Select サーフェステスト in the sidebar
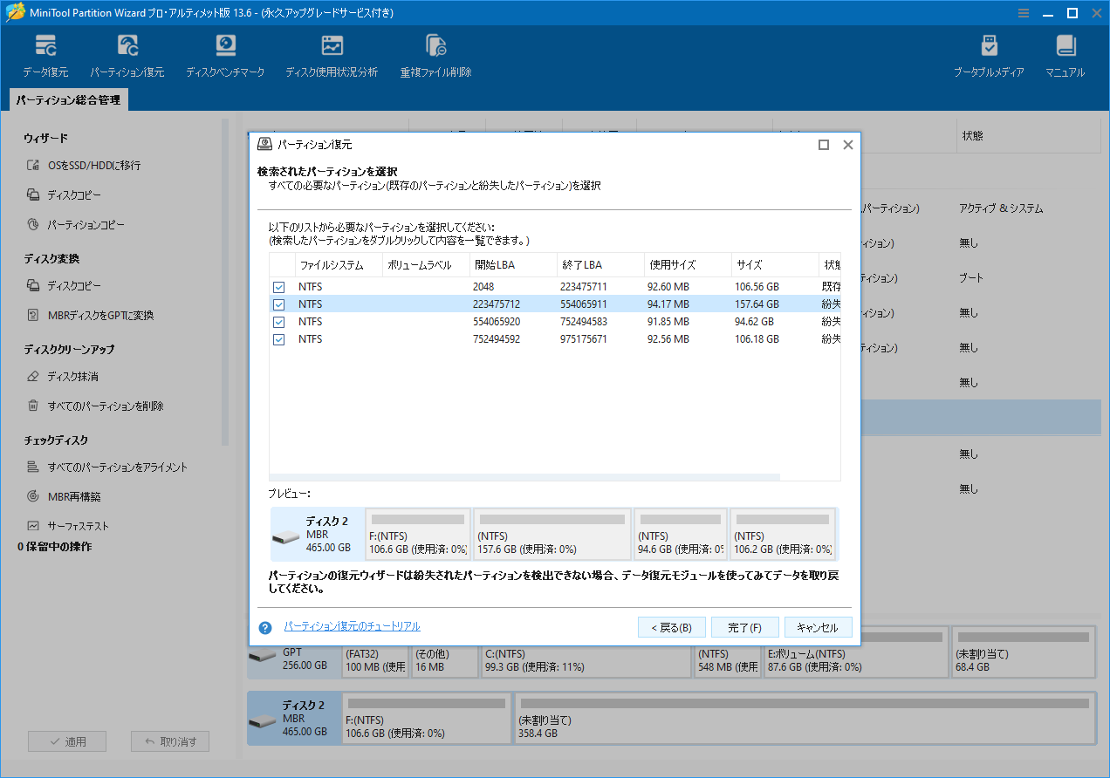This screenshot has width=1110, height=778. (x=68, y=526)
